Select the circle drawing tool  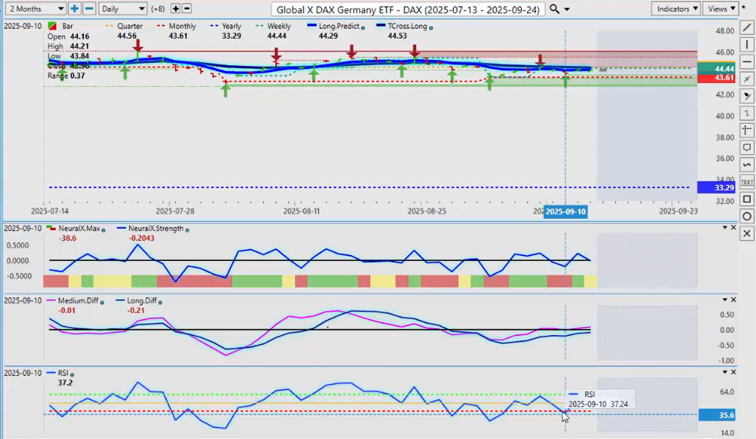(747, 216)
